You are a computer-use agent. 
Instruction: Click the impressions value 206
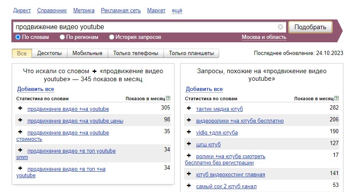point(334,119)
